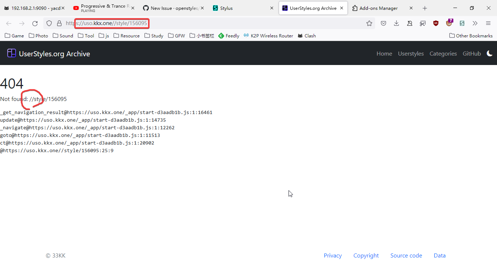Save page to Pocket
The width and height of the screenshot is (497, 268).
tap(383, 23)
